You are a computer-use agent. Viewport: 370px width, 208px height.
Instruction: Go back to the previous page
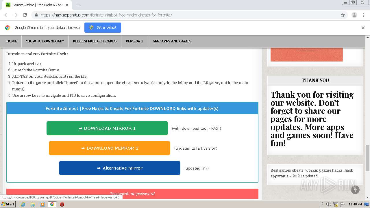pos(6,15)
